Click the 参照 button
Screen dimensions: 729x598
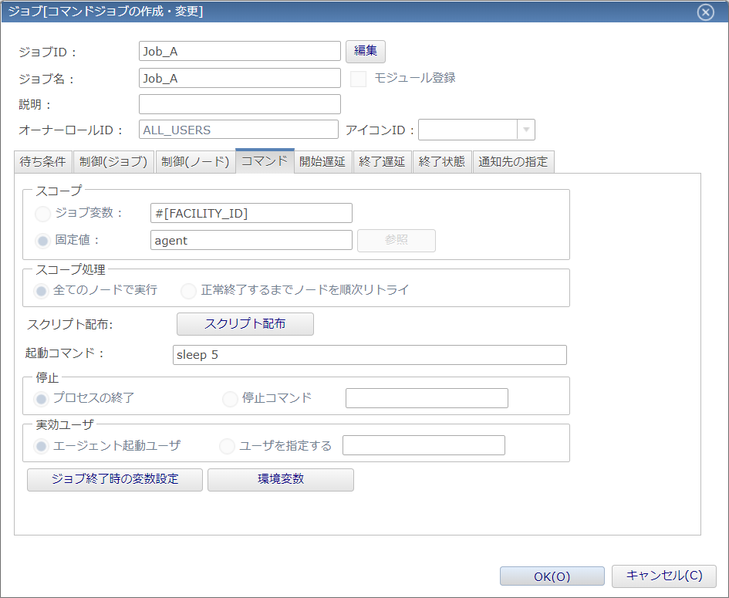coord(396,241)
